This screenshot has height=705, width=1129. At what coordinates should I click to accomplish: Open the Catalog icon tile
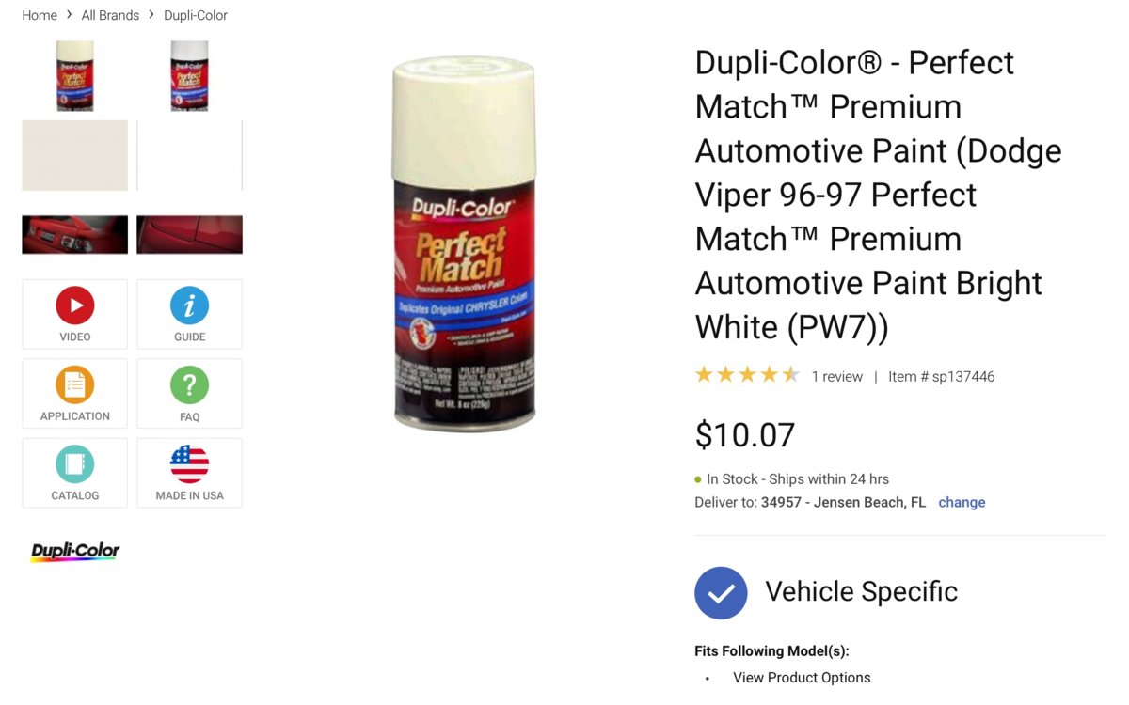point(75,473)
